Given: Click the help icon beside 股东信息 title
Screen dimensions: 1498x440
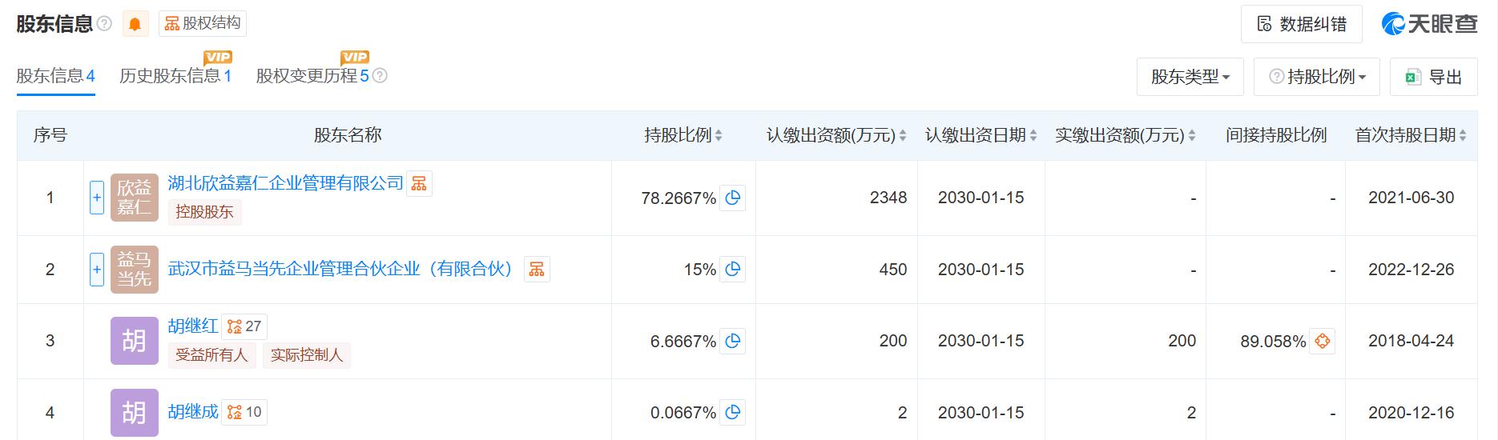Looking at the screenshot, I should click(x=104, y=24).
